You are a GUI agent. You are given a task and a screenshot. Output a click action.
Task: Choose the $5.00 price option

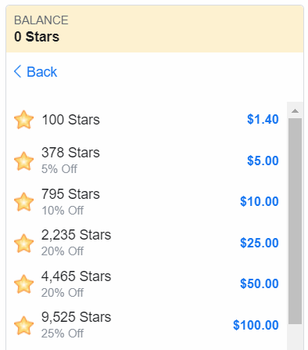(263, 161)
